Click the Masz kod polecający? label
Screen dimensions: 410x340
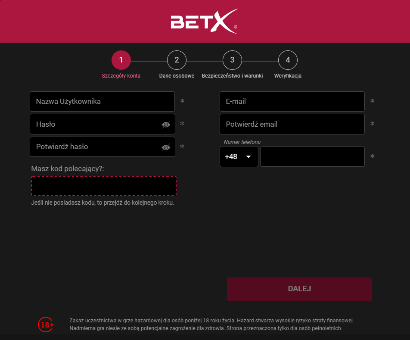pos(68,168)
